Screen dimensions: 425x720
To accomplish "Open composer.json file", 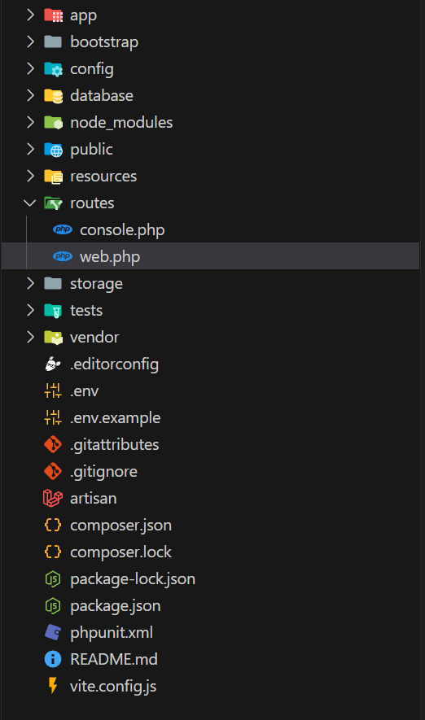I will point(120,526).
